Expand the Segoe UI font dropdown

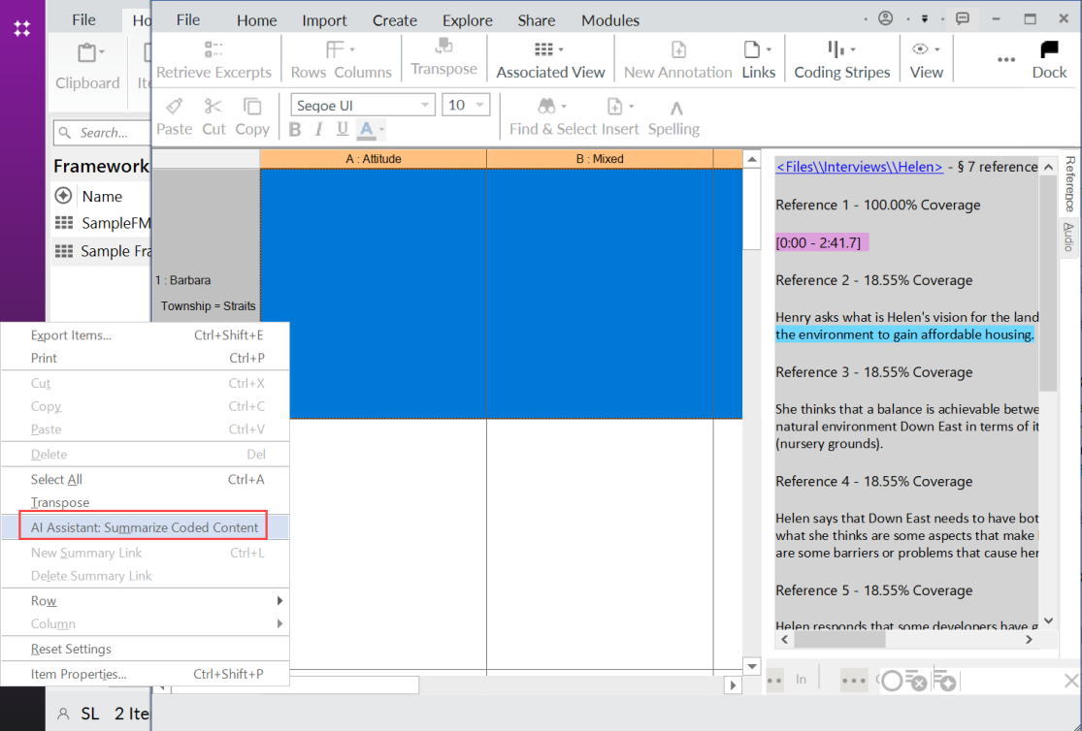point(425,105)
